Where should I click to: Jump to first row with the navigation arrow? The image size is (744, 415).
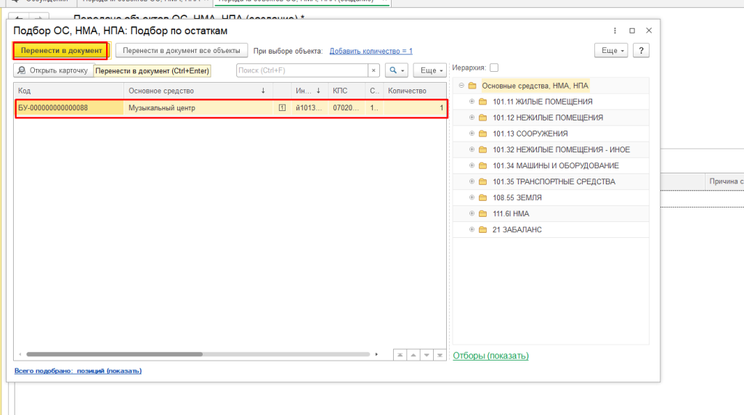[x=399, y=355]
